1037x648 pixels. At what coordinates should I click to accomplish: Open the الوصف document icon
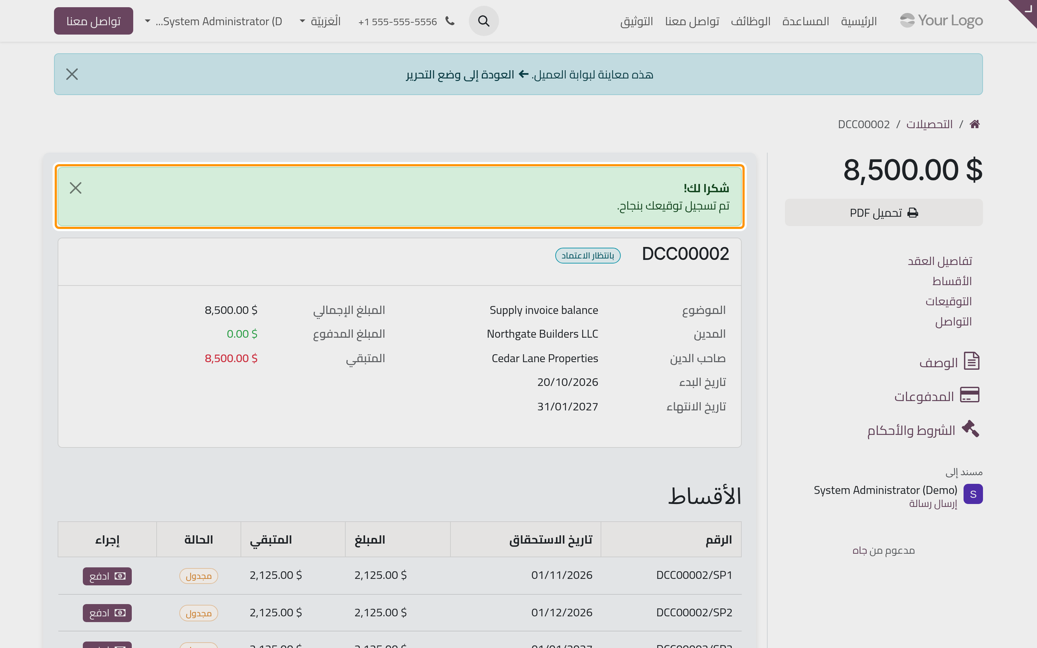[971, 361]
